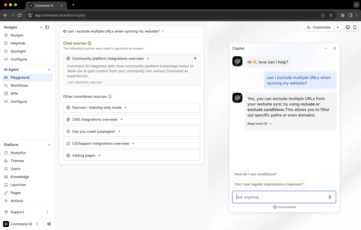The width and height of the screenshot is (361, 230).
Task: Open Support in the sidebar
Action: [28, 212]
